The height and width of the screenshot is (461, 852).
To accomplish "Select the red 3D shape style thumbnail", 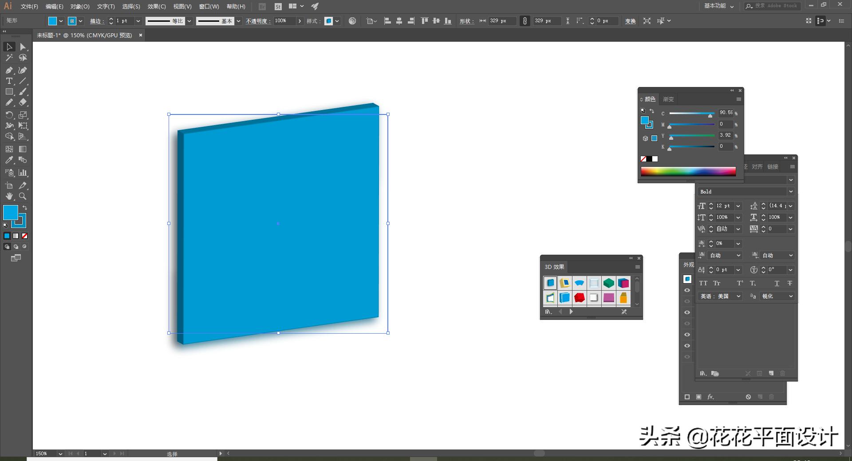I will [x=579, y=298].
